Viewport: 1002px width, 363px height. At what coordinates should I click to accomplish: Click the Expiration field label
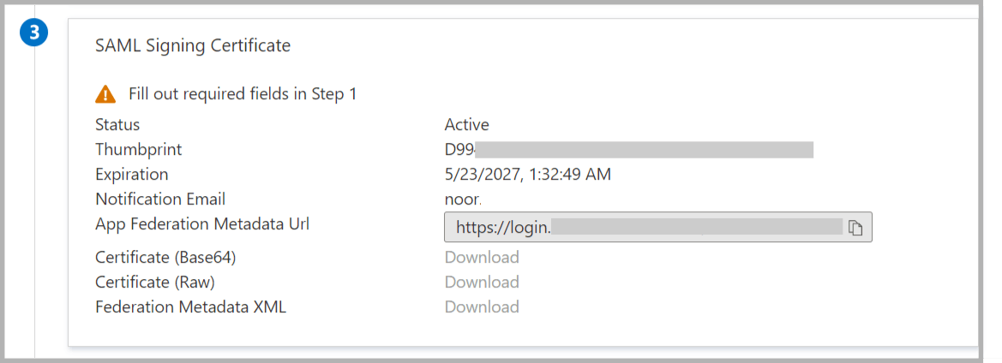coord(132,175)
